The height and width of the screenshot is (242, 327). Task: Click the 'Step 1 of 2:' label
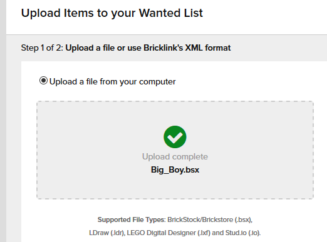pyautogui.click(x=42, y=48)
